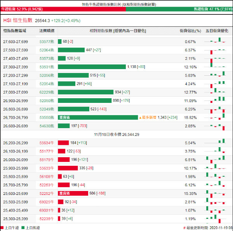
Task: Click five-day sparkline for 26,200-26,299 row
Action: 215,141
